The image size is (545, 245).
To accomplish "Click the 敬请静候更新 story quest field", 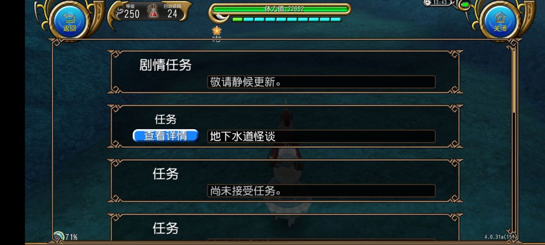I will [x=321, y=82].
